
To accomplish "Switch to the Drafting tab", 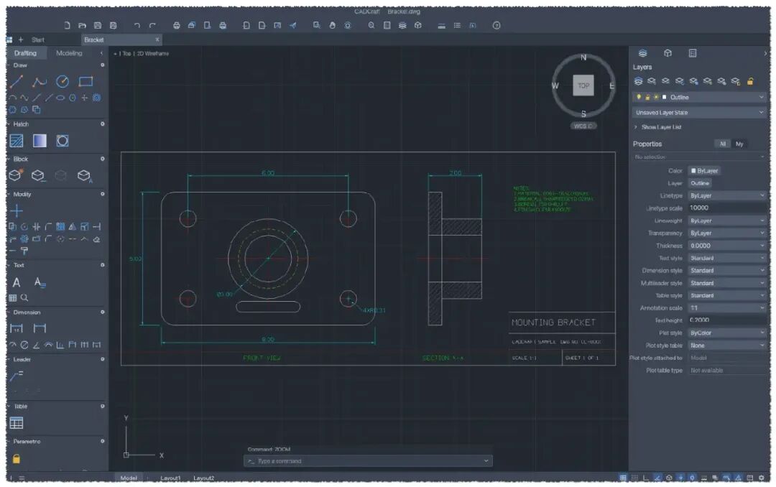I will point(25,53).
